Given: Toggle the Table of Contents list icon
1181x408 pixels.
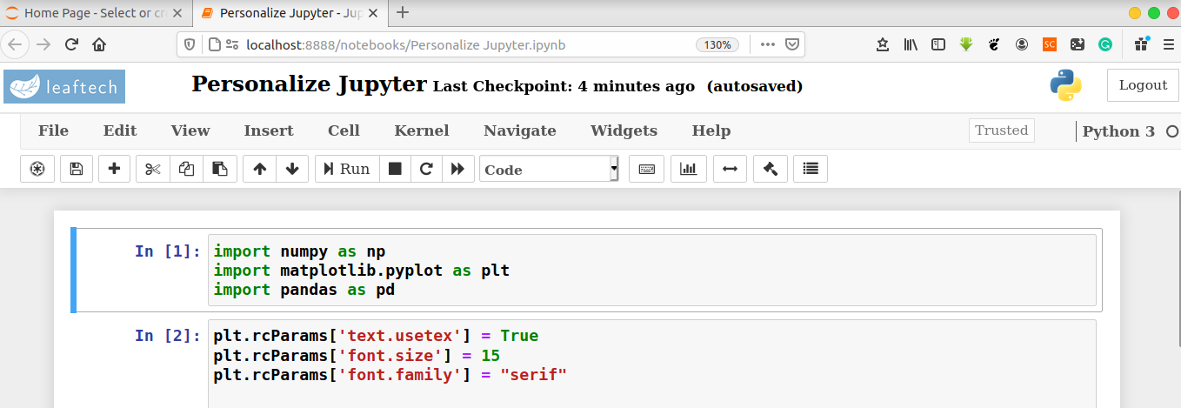Looking at the screenshot, I should [x=811, y=170].
